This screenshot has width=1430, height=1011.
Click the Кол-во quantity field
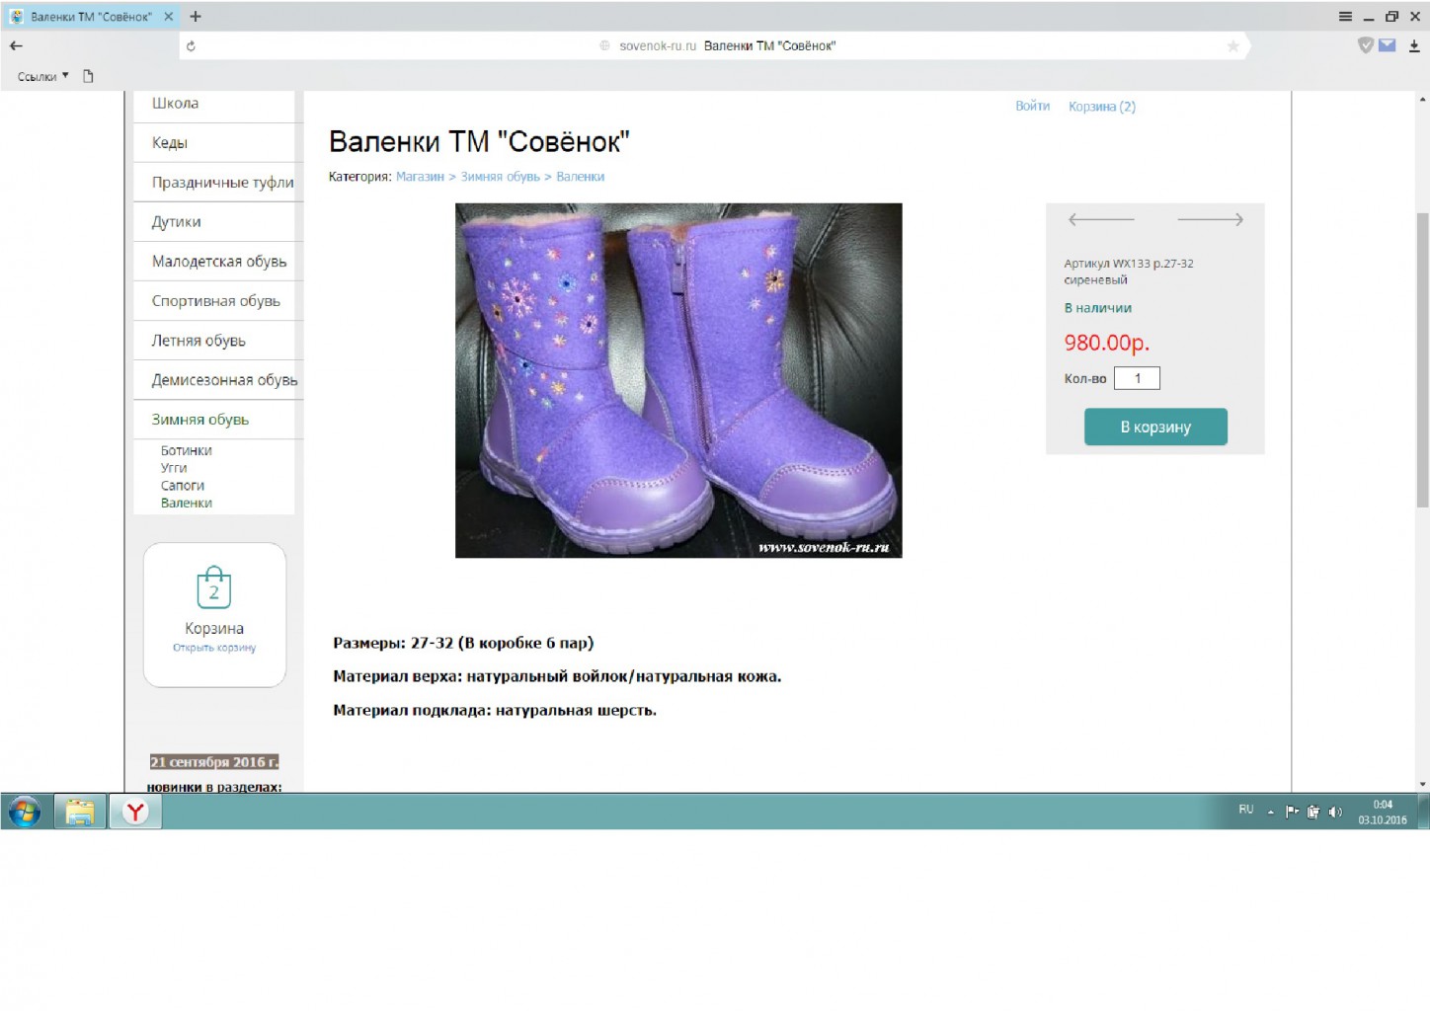click(1137, 378)
